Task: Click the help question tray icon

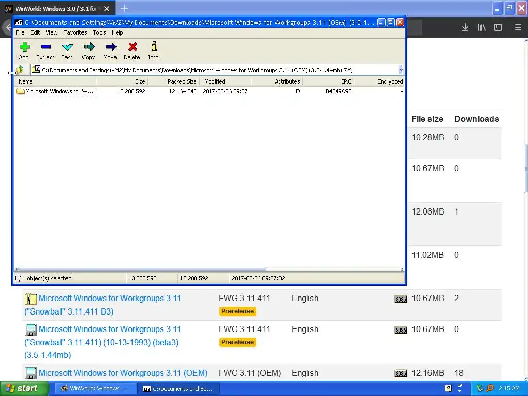Action: [448, 388]
